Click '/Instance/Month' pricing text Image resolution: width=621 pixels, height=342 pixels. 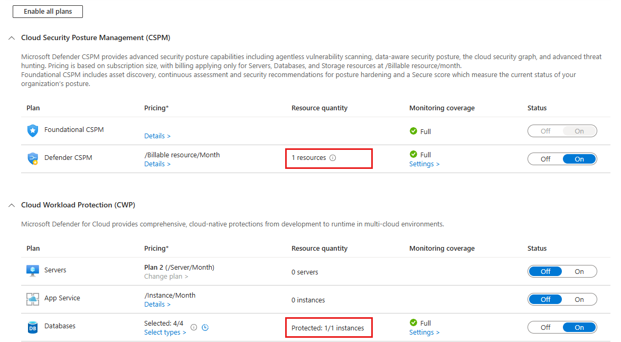coord(170,296)
